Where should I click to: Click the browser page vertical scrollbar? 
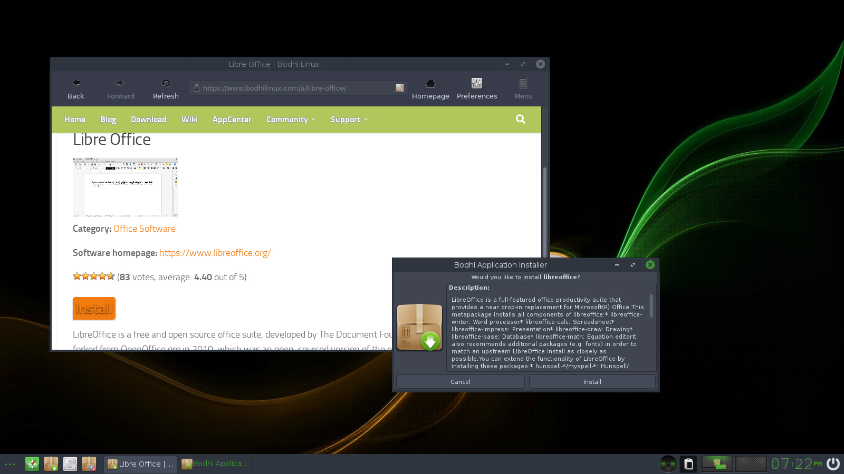[x=545, y=213]
